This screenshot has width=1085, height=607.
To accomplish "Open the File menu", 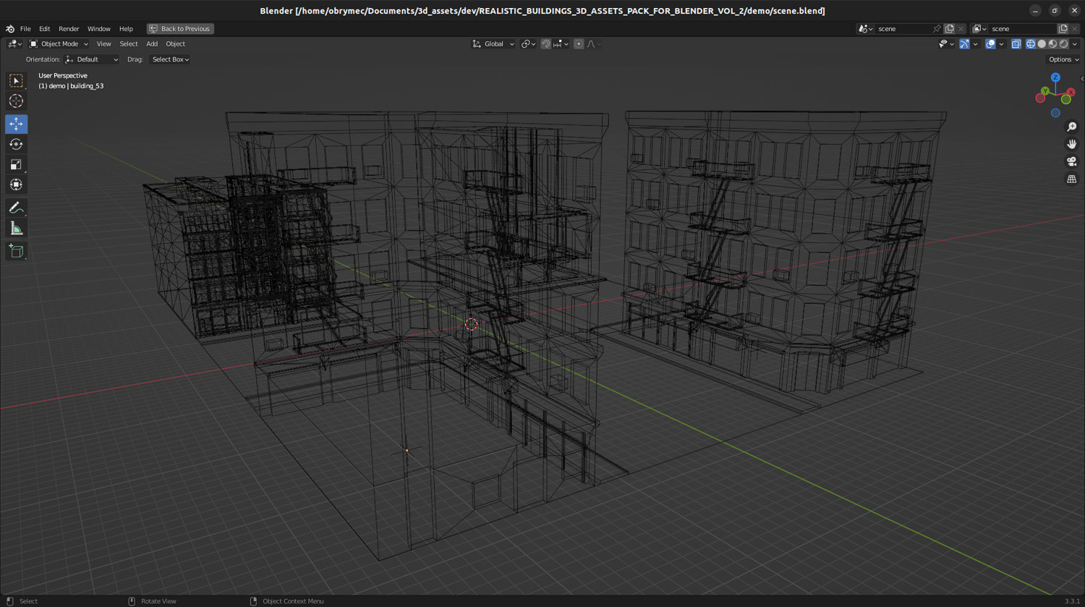I will click(25, 29).
